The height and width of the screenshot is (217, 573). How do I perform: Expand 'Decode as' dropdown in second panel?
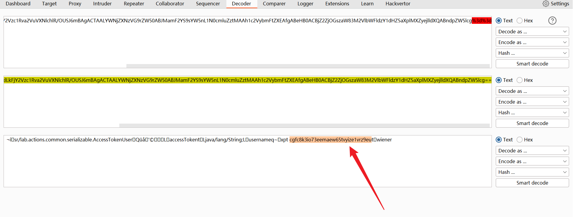click(x=532, y=91)
